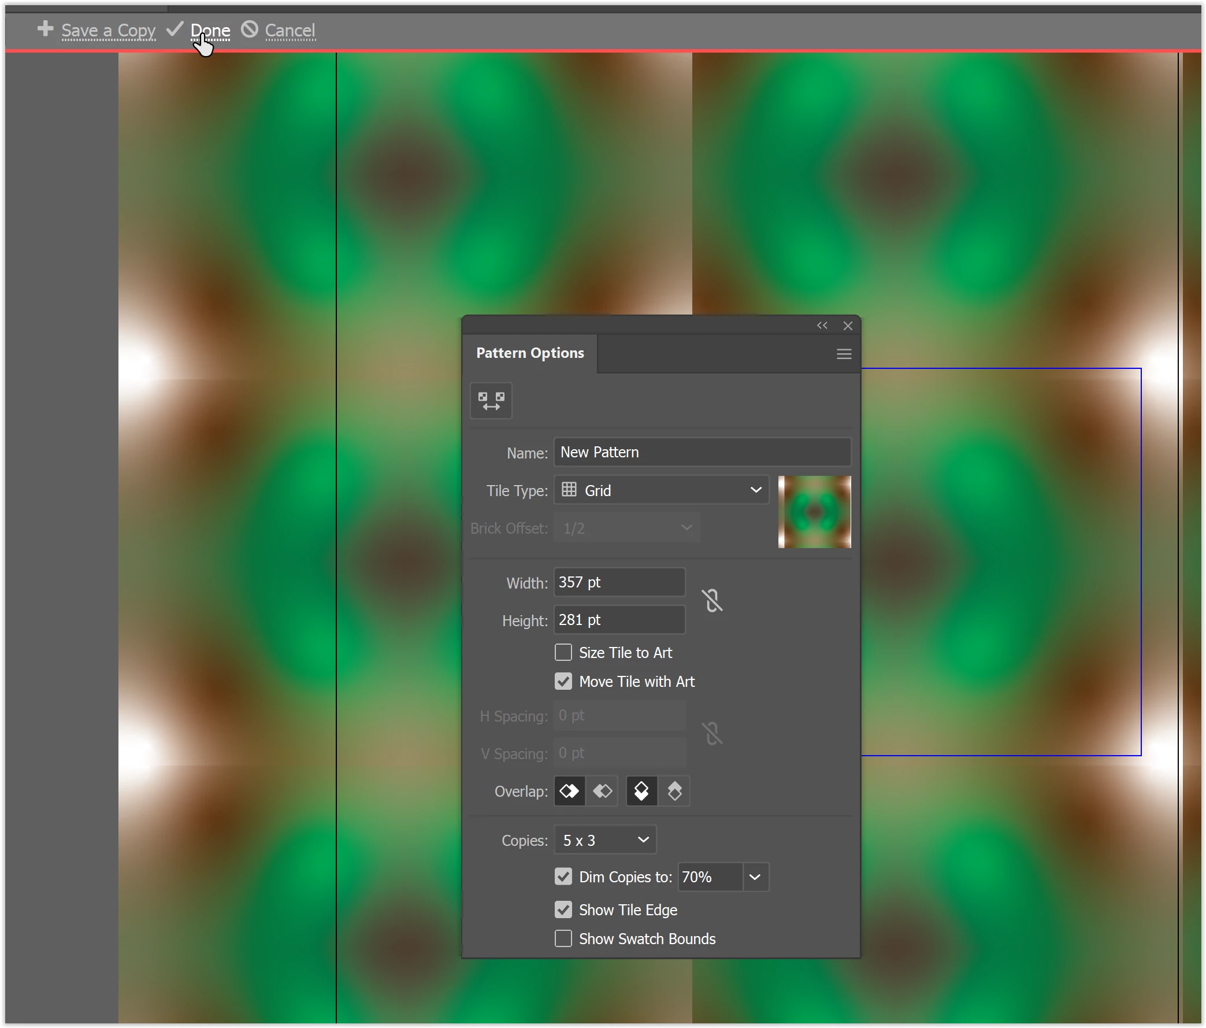Open the Tile Type Grid dropdown
The width and height of the screenshot is (1206, 1028).
pos(660,490)
